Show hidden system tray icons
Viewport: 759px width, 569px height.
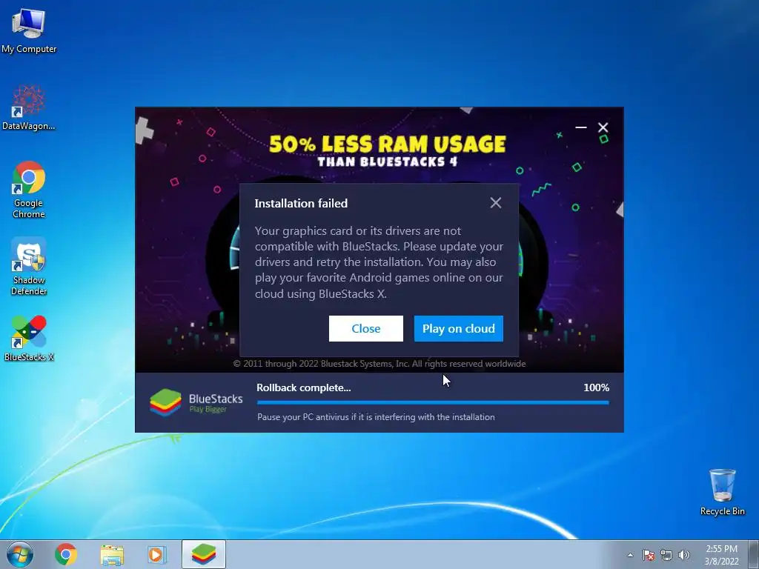coord(630,555)
